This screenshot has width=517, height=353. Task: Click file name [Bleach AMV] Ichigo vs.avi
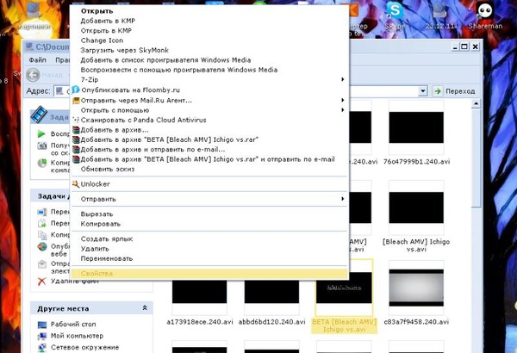coord(416,245)
